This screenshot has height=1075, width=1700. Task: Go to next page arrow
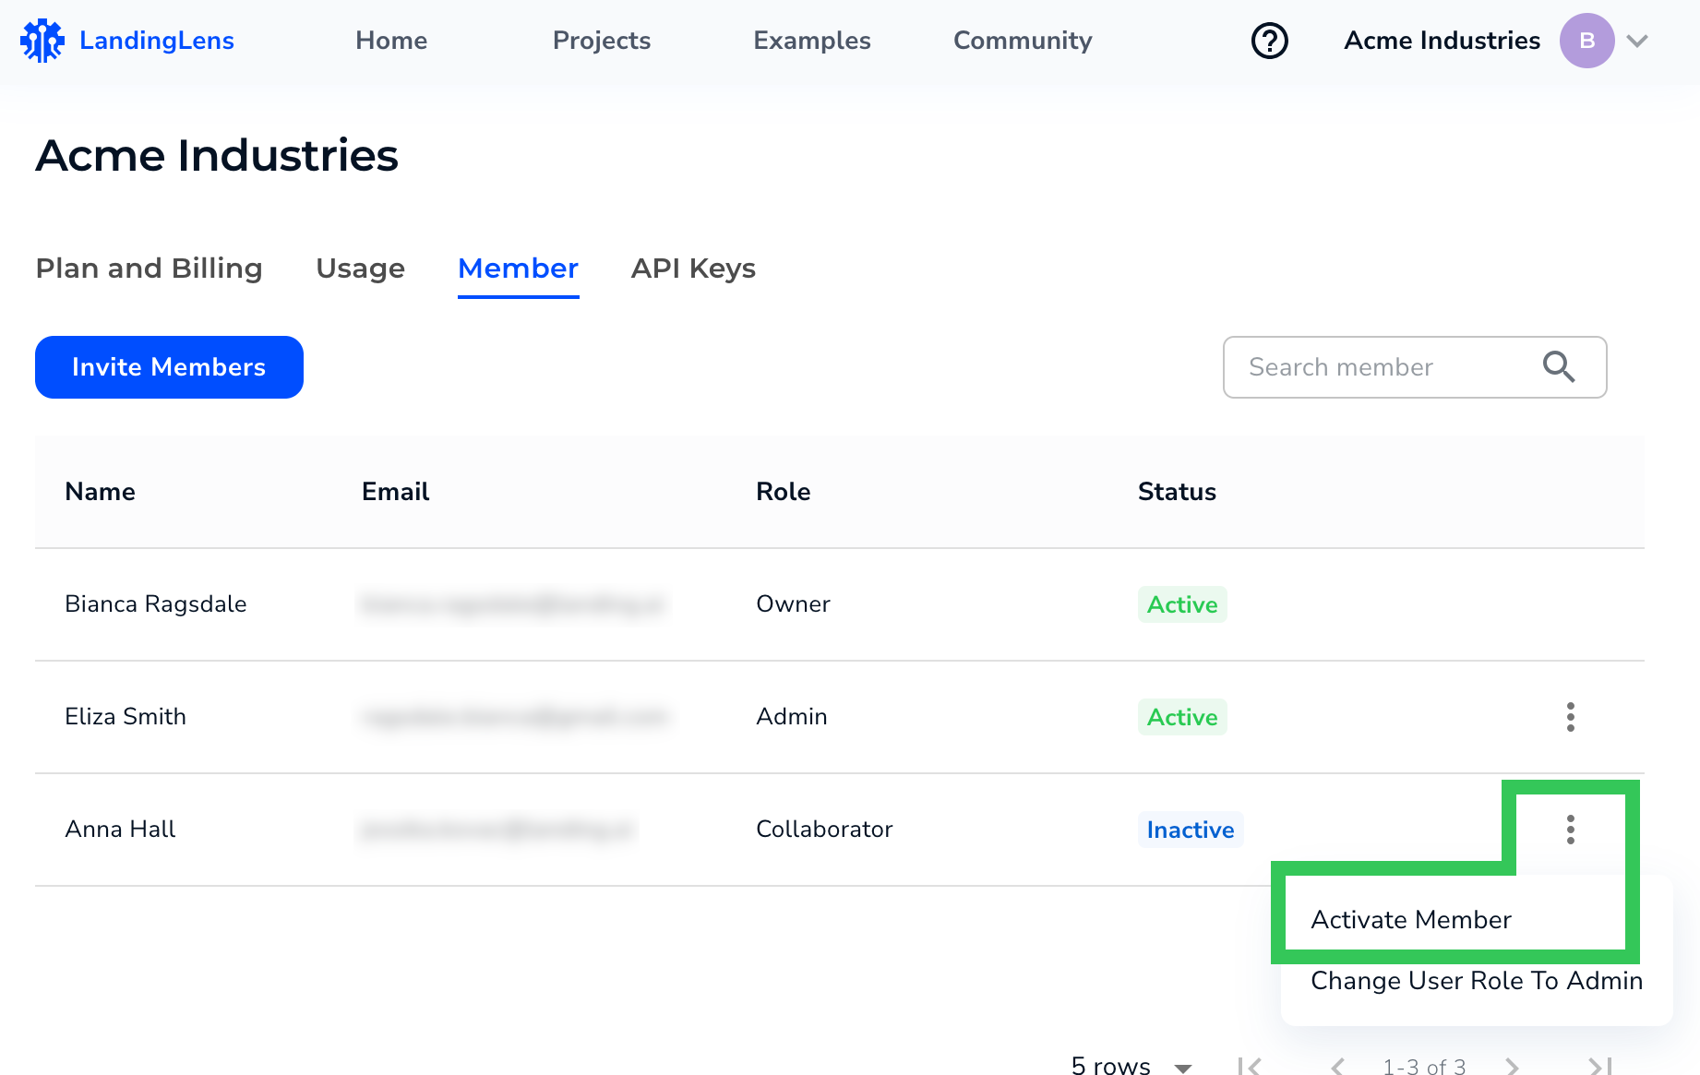[x=1512, y=1066]
